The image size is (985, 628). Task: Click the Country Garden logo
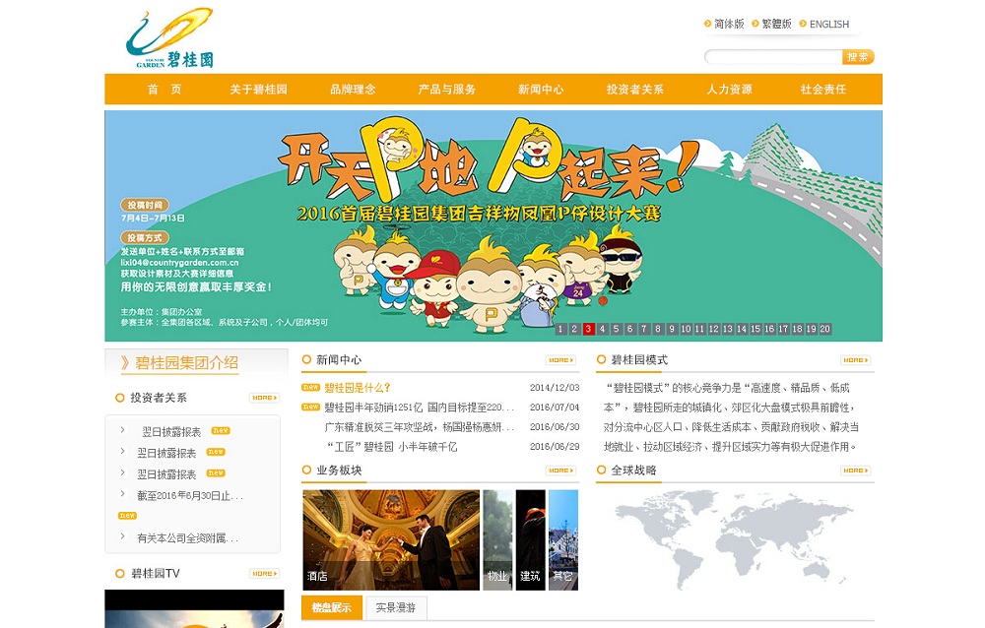click(170, 37)
